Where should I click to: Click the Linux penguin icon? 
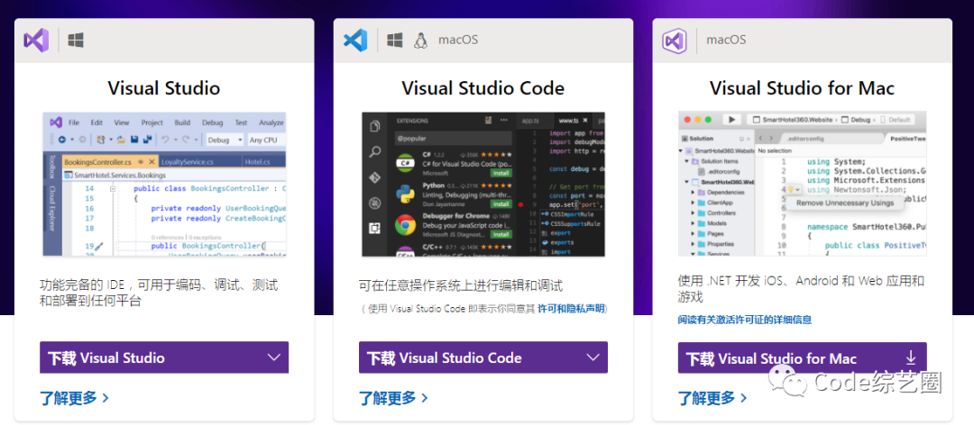click(420, 41)
